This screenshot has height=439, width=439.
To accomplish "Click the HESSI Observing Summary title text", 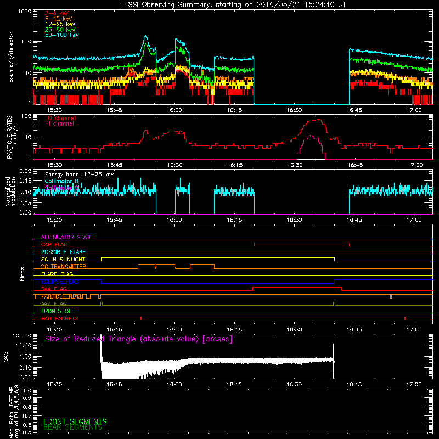I will [x=233, y=5].
